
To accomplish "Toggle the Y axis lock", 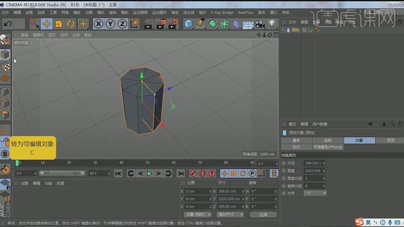I will coord(110,24).
